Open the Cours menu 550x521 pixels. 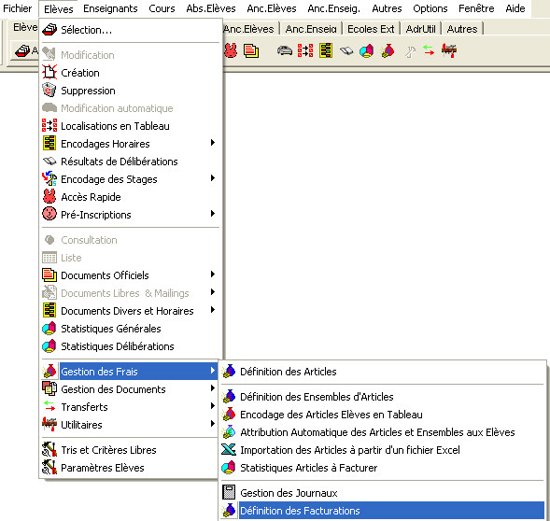[162, 8]
